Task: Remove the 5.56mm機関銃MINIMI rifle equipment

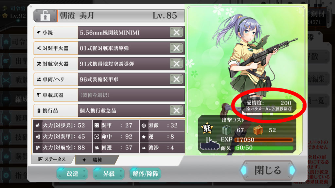Action: tap(176, 32)
